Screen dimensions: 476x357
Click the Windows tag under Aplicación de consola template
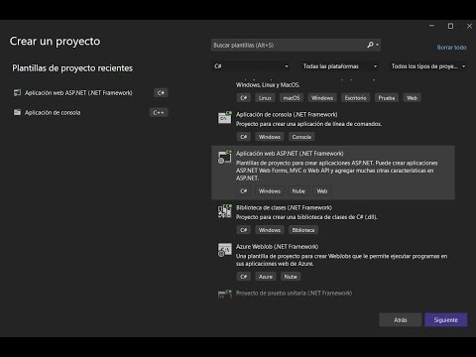pyautogui.click(x=270, y=137)
